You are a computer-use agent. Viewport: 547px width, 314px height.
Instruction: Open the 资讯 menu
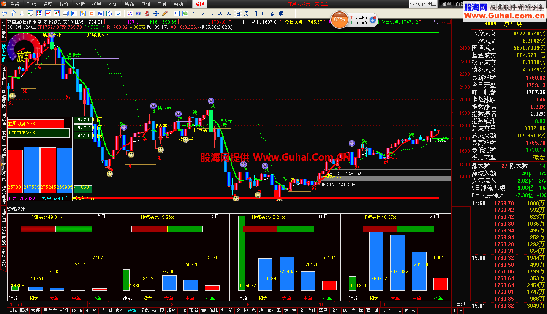pyautogui.click(x=145, y=4)
